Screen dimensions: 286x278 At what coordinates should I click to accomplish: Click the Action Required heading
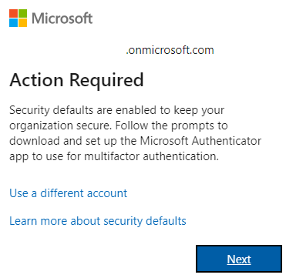pyautogui.click(x=76, y=80)
